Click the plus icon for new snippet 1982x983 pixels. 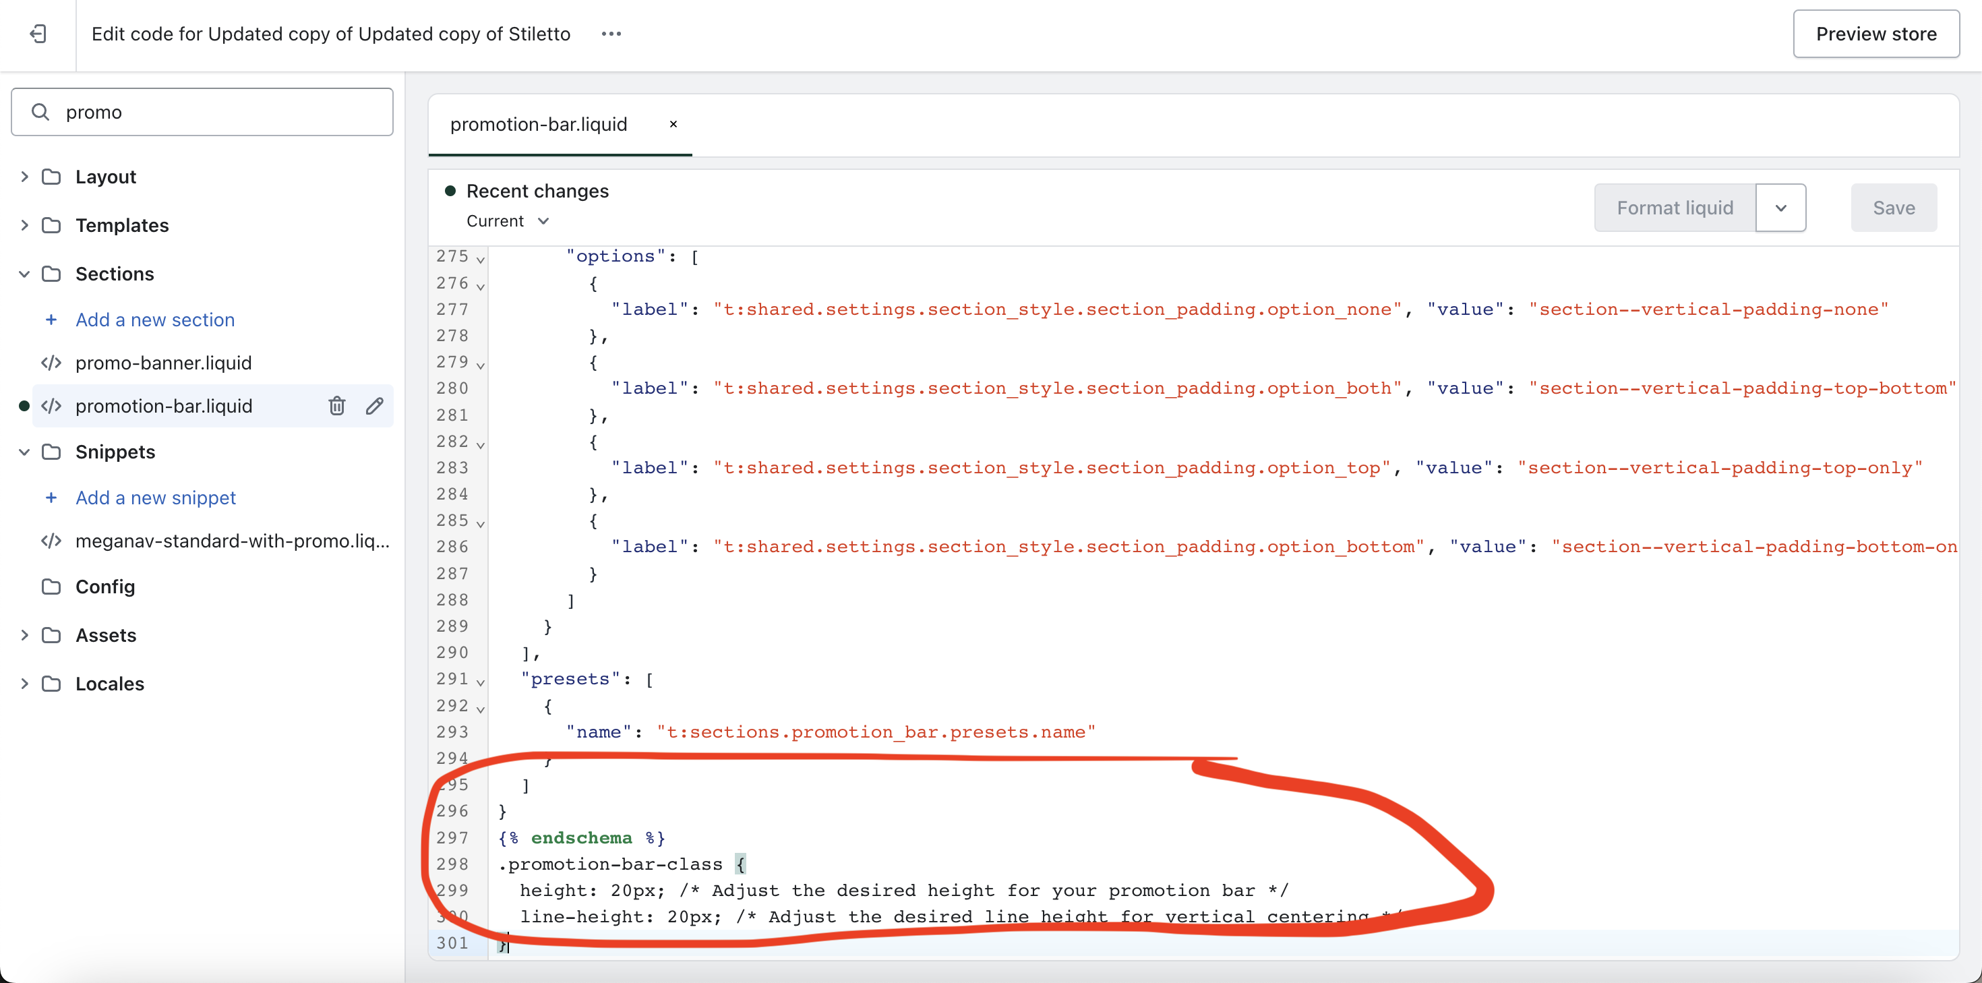click(51, 498)
